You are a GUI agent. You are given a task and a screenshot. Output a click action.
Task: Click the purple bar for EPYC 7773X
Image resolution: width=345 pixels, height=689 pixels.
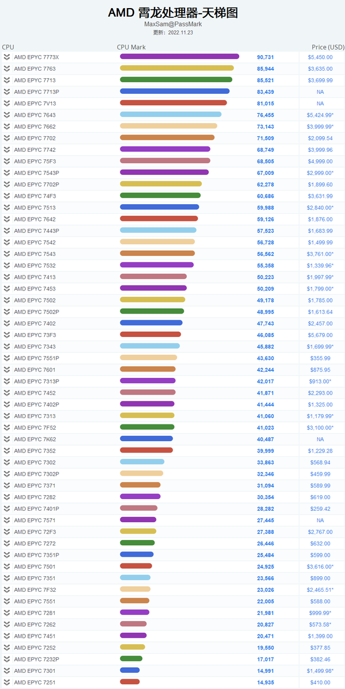[x=179, y=56]
